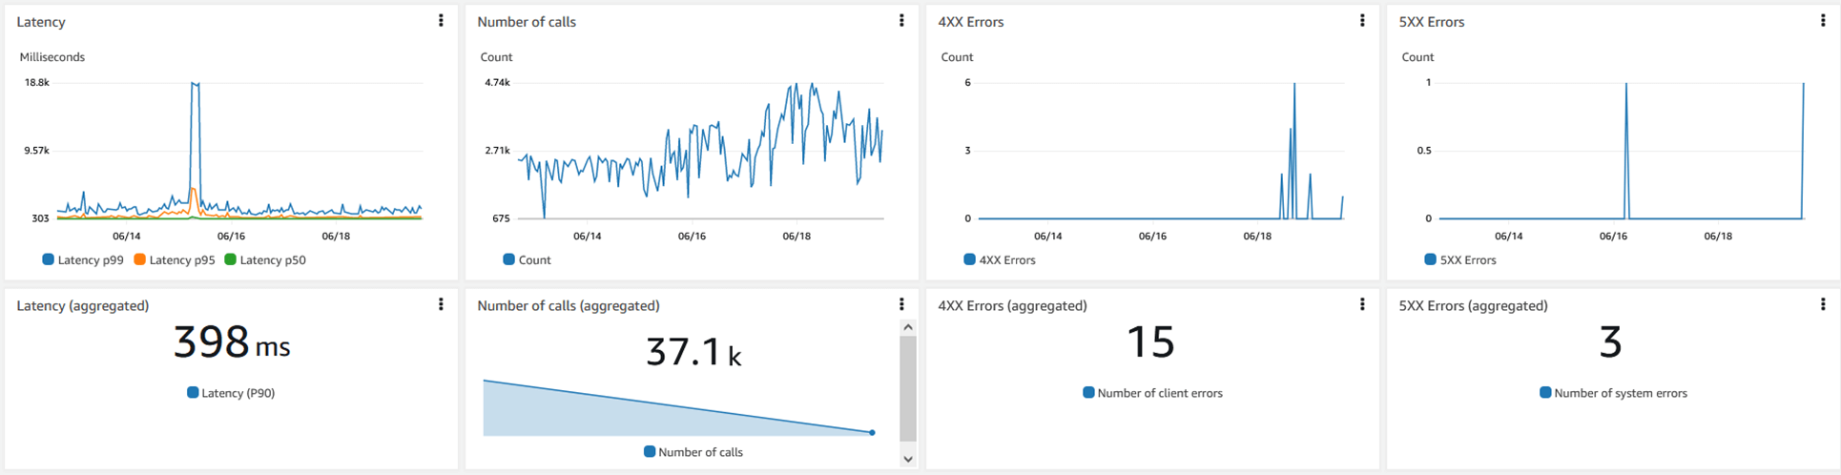1841x475 pixels.
Task: Open the Number of calls widget menu
Action: click(901, 21)
